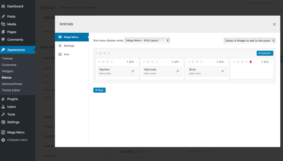283x161 pixels.
Task: Open the Select a Widget dropdown
Action: (x=249, y=41)
